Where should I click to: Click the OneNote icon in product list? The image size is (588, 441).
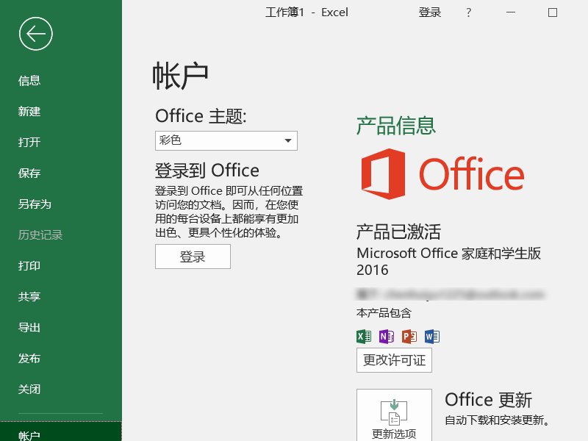[x=385, y=336]
